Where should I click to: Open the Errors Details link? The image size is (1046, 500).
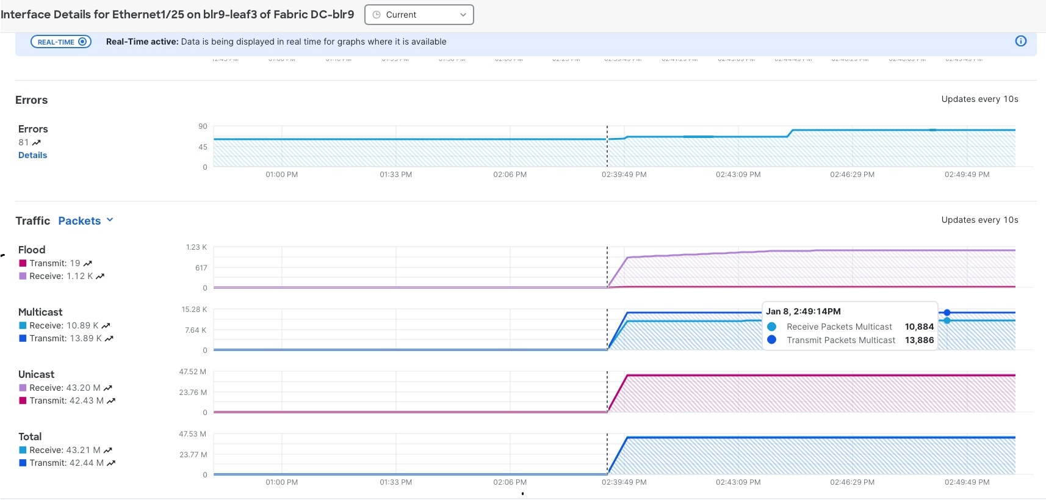32,155
